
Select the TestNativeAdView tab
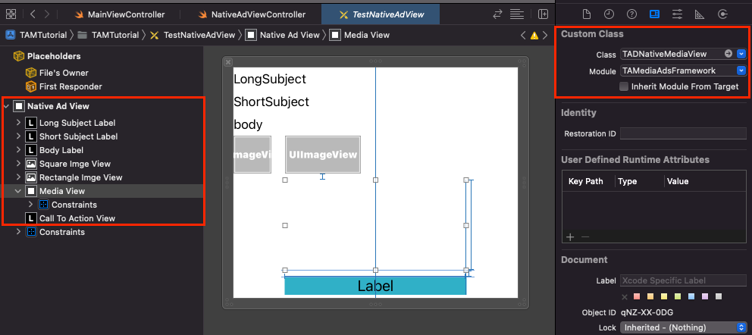pyautogui.click(x=381, y=14)
